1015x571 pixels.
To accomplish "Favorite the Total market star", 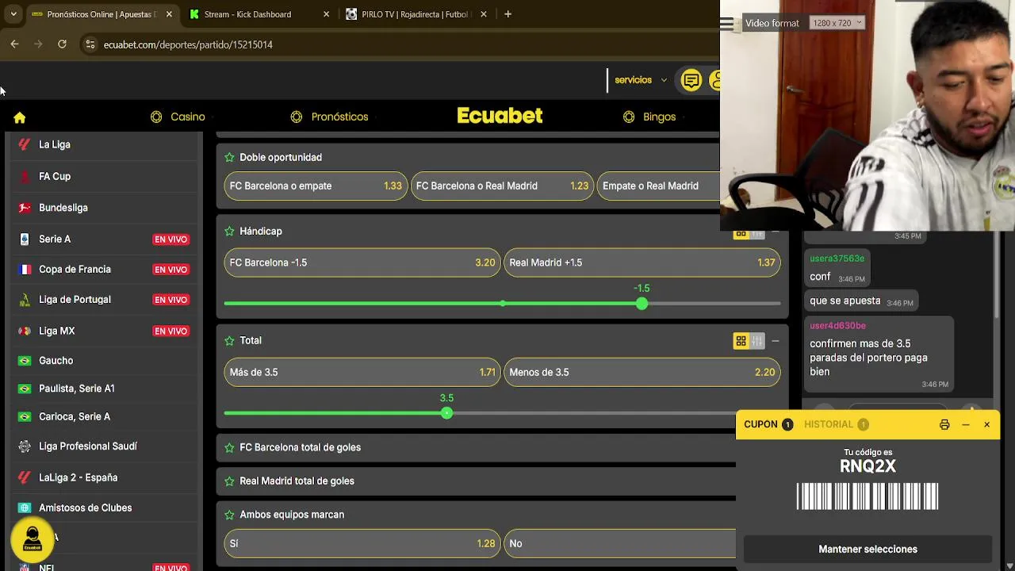I will pyautogui.click(x=229, y=341).
